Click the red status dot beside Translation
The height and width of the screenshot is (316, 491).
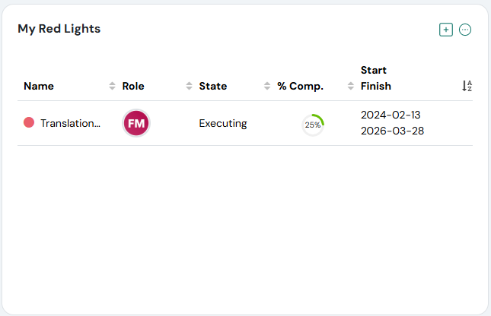coord(29,123)
